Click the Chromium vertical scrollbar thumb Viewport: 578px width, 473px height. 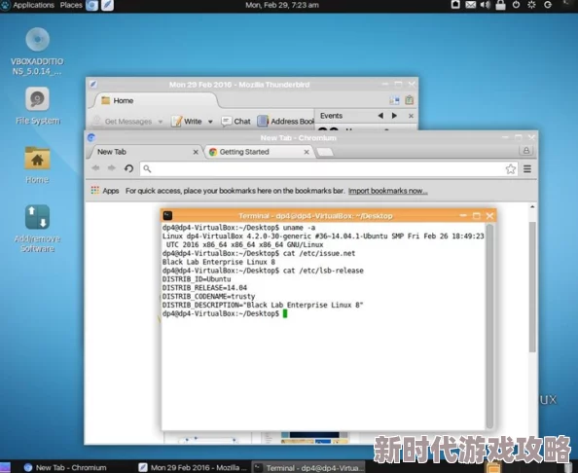pos(532,287)
